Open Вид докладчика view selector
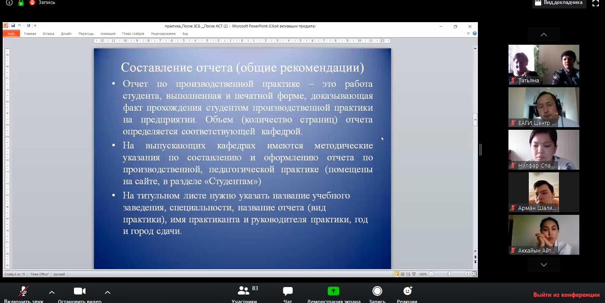The width and height of the screenshot is (605, 303). (559, 3)
